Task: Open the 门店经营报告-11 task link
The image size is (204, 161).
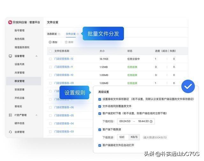Action: 64,67
